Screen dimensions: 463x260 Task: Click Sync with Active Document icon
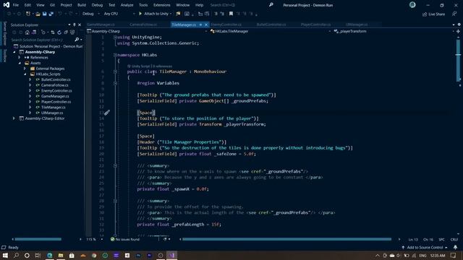coord(53,32)
